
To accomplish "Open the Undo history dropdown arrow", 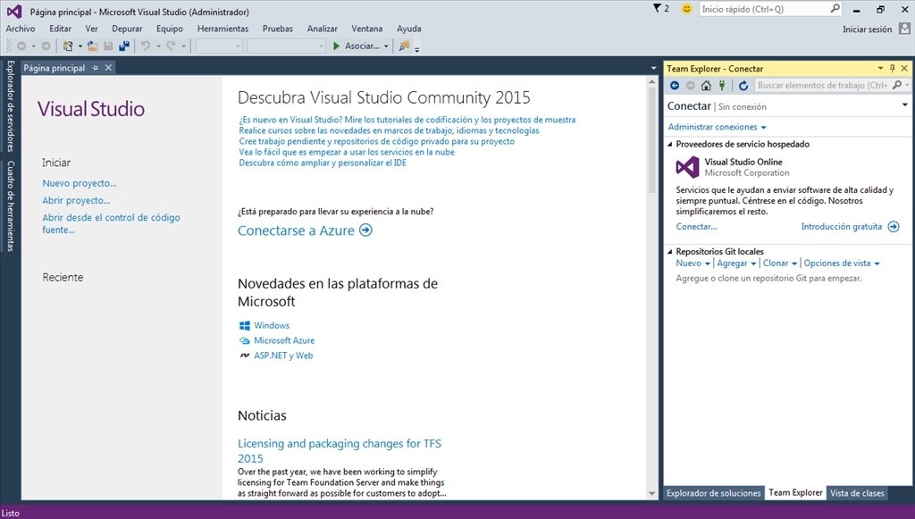I will point(158,46).
